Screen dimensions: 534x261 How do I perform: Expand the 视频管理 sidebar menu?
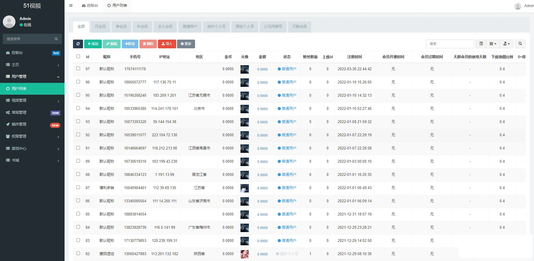(32, 101)
